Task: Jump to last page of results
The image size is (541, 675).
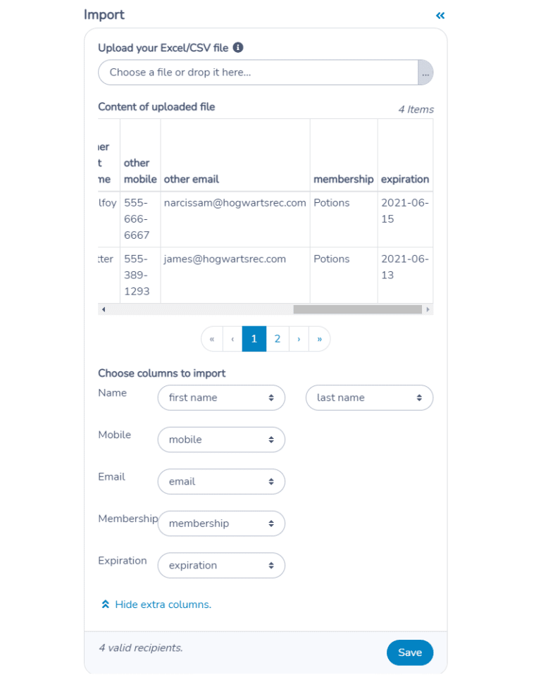Action: pos(319,339)
